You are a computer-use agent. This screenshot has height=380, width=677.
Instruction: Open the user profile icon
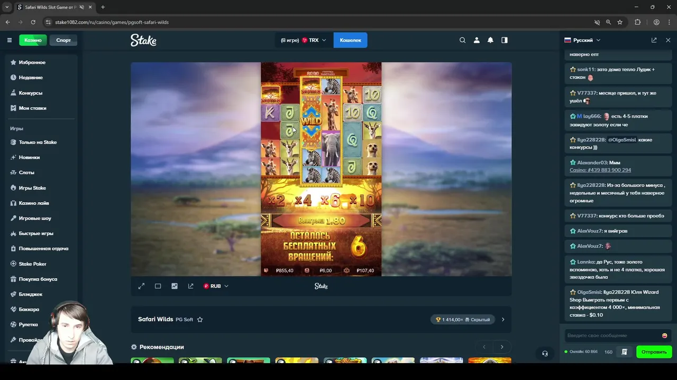coord(477,40)
